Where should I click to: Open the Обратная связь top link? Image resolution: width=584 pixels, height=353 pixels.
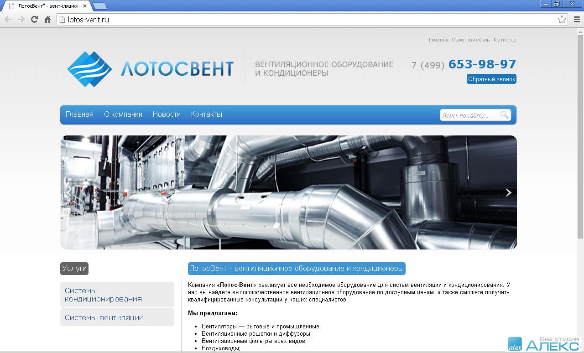[x=470, y=40]
